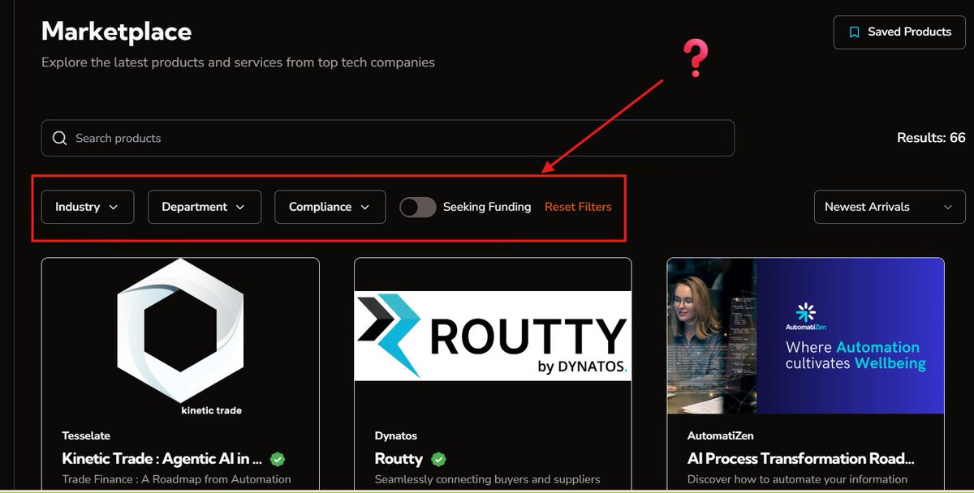This screenshot has height=493, width=974.
Task: Click the Dynatos company name
Action: click(x=396, y=435)
